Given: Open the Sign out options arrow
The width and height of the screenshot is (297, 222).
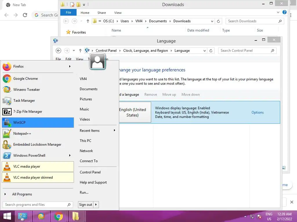Looking at the screenshot, I should click(96, 205).
